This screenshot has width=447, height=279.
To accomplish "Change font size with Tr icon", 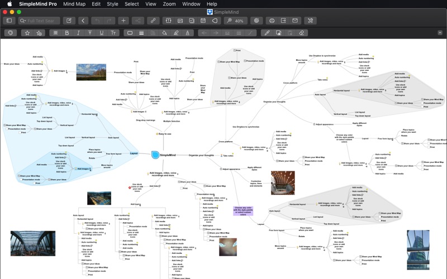I will point(113,33).
